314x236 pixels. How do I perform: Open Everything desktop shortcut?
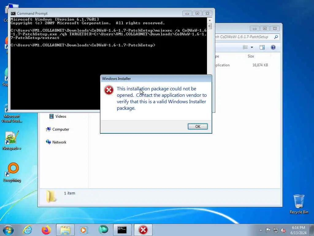(12, 172)
